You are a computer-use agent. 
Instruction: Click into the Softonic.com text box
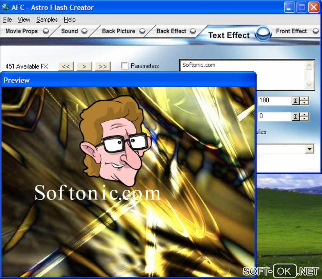[x=242, y=75]
